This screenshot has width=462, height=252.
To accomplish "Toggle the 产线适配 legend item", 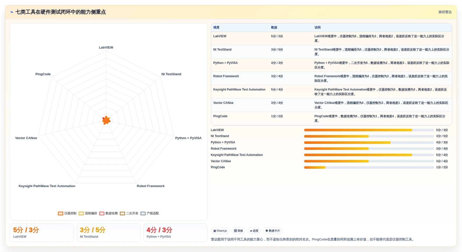I will 150,214.
